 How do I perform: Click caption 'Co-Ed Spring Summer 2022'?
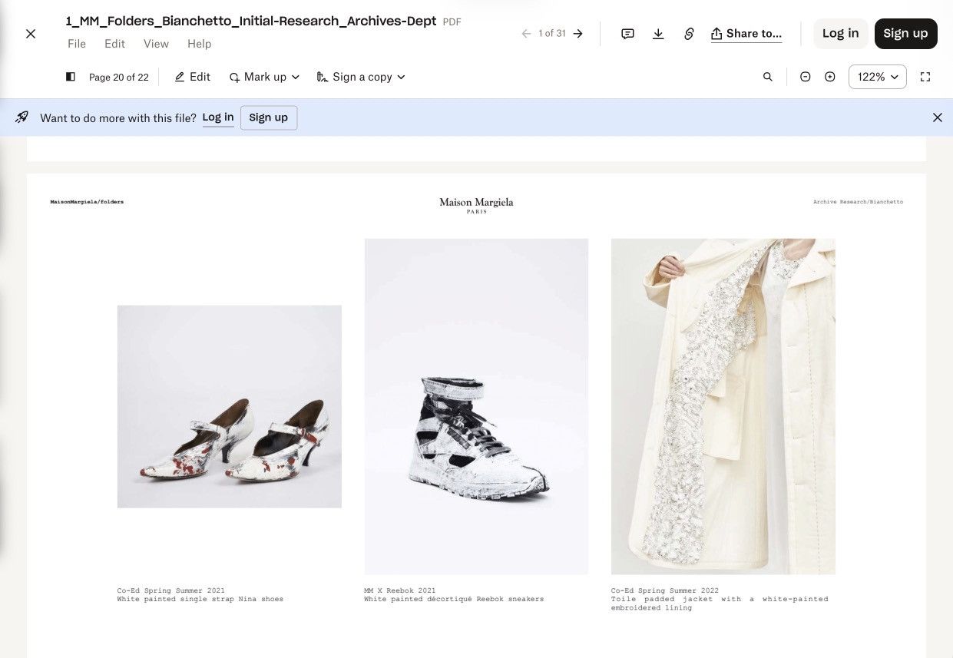click(x=665, y=590)
